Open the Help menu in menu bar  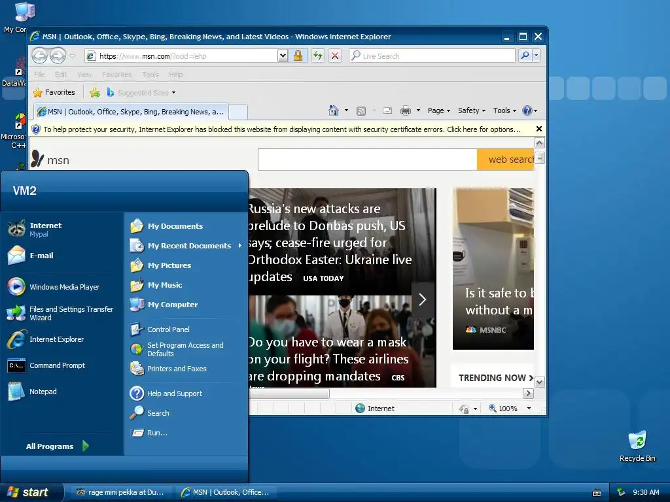(175, 75)
